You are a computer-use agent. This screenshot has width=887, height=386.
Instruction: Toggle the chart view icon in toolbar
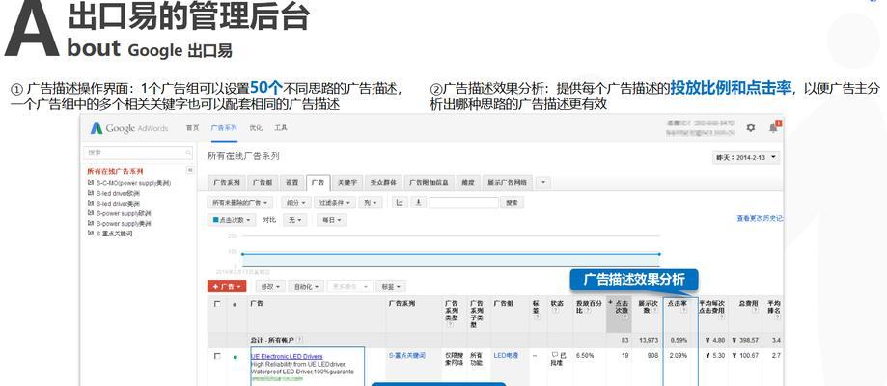pyautogui.click(x=400, y=202)
